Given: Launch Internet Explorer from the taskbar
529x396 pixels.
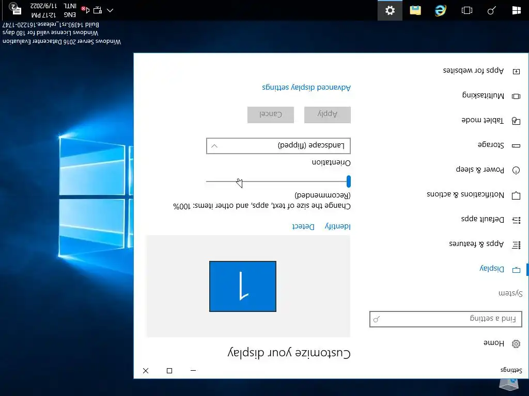Looking at the screenshot, I should [x=440, y=10].
